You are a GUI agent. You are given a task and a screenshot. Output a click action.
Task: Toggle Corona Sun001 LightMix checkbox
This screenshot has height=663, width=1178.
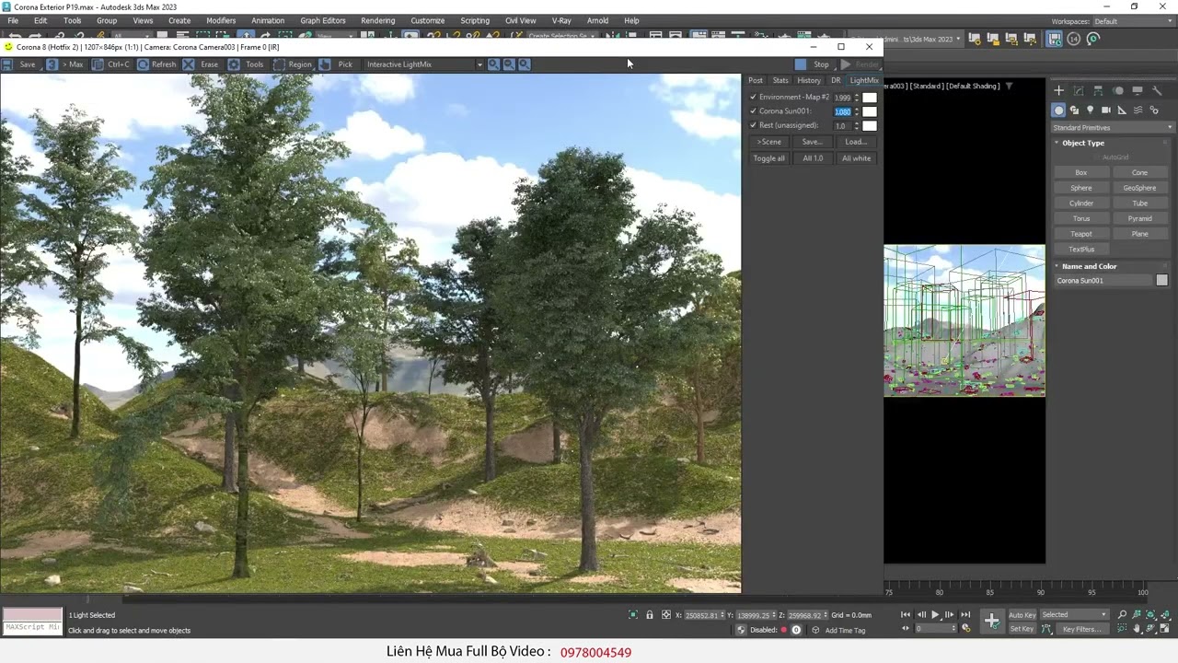point(753,111)
